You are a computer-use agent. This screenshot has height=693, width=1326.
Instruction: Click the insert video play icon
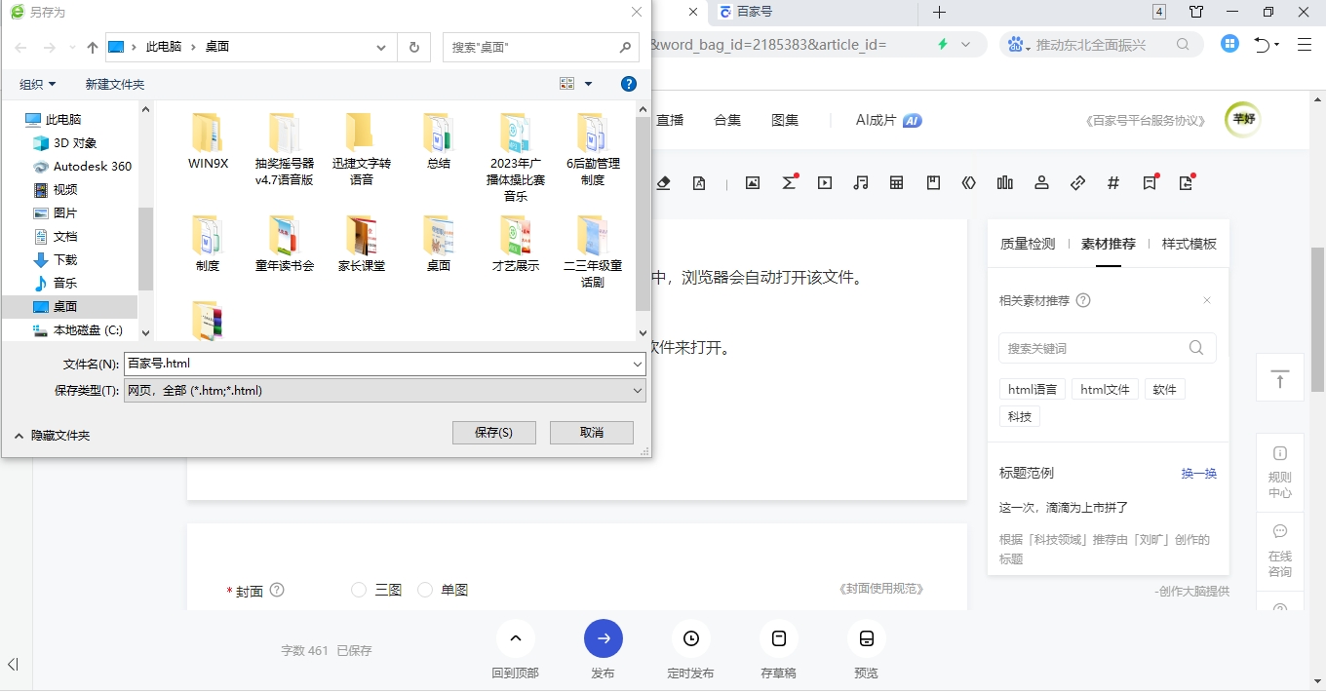pyautogui.click(x=825, y=182)
